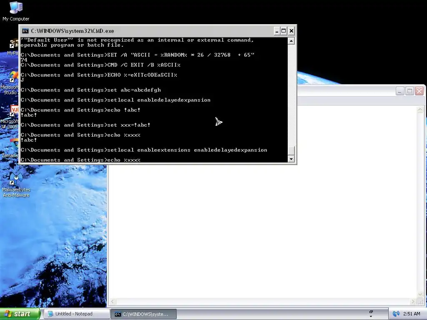Open the Windows Start menu
Viewport: 427px width, 320px height.
pos(20,314)
